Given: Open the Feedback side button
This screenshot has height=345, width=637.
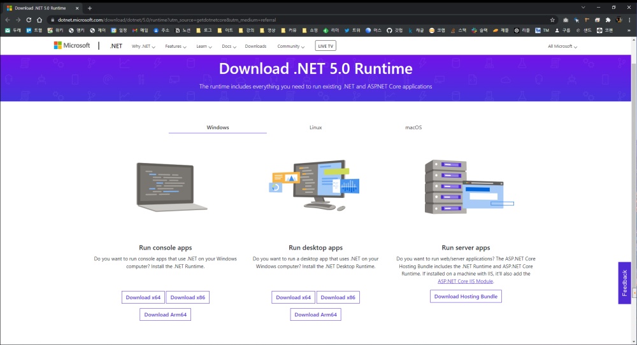Looking at the screenshot, I should (624, 283).
